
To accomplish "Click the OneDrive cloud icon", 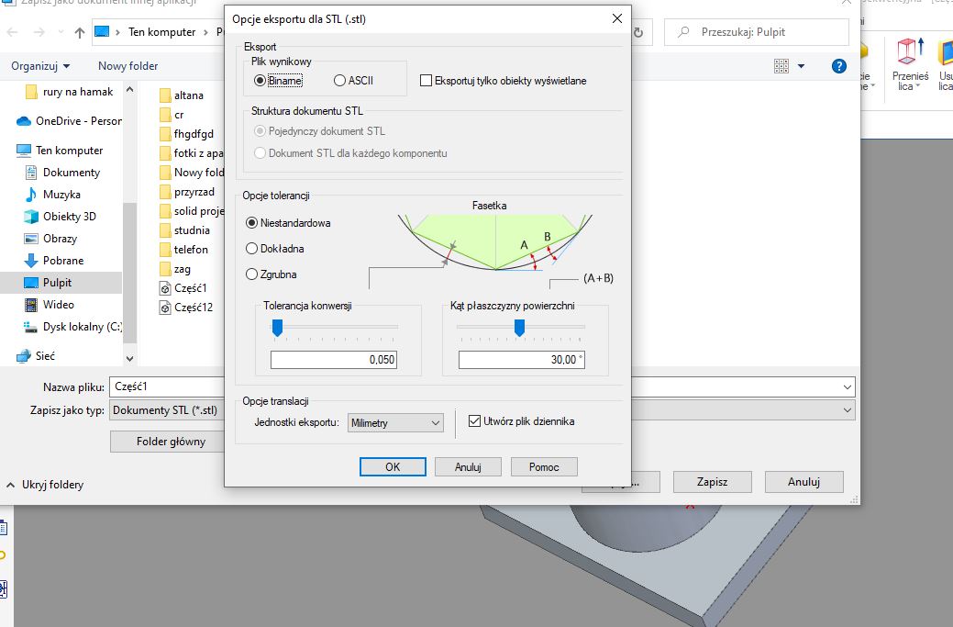I will pyautogui.click(x=24, y=121).
